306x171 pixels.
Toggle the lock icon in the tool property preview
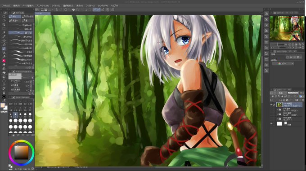point(32,78)
